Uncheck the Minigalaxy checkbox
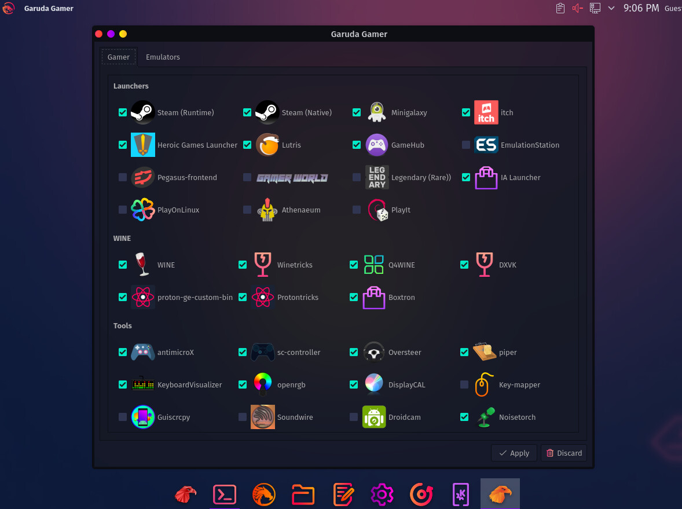Screen dimensions: 682x509 click(x=357, y=112)
